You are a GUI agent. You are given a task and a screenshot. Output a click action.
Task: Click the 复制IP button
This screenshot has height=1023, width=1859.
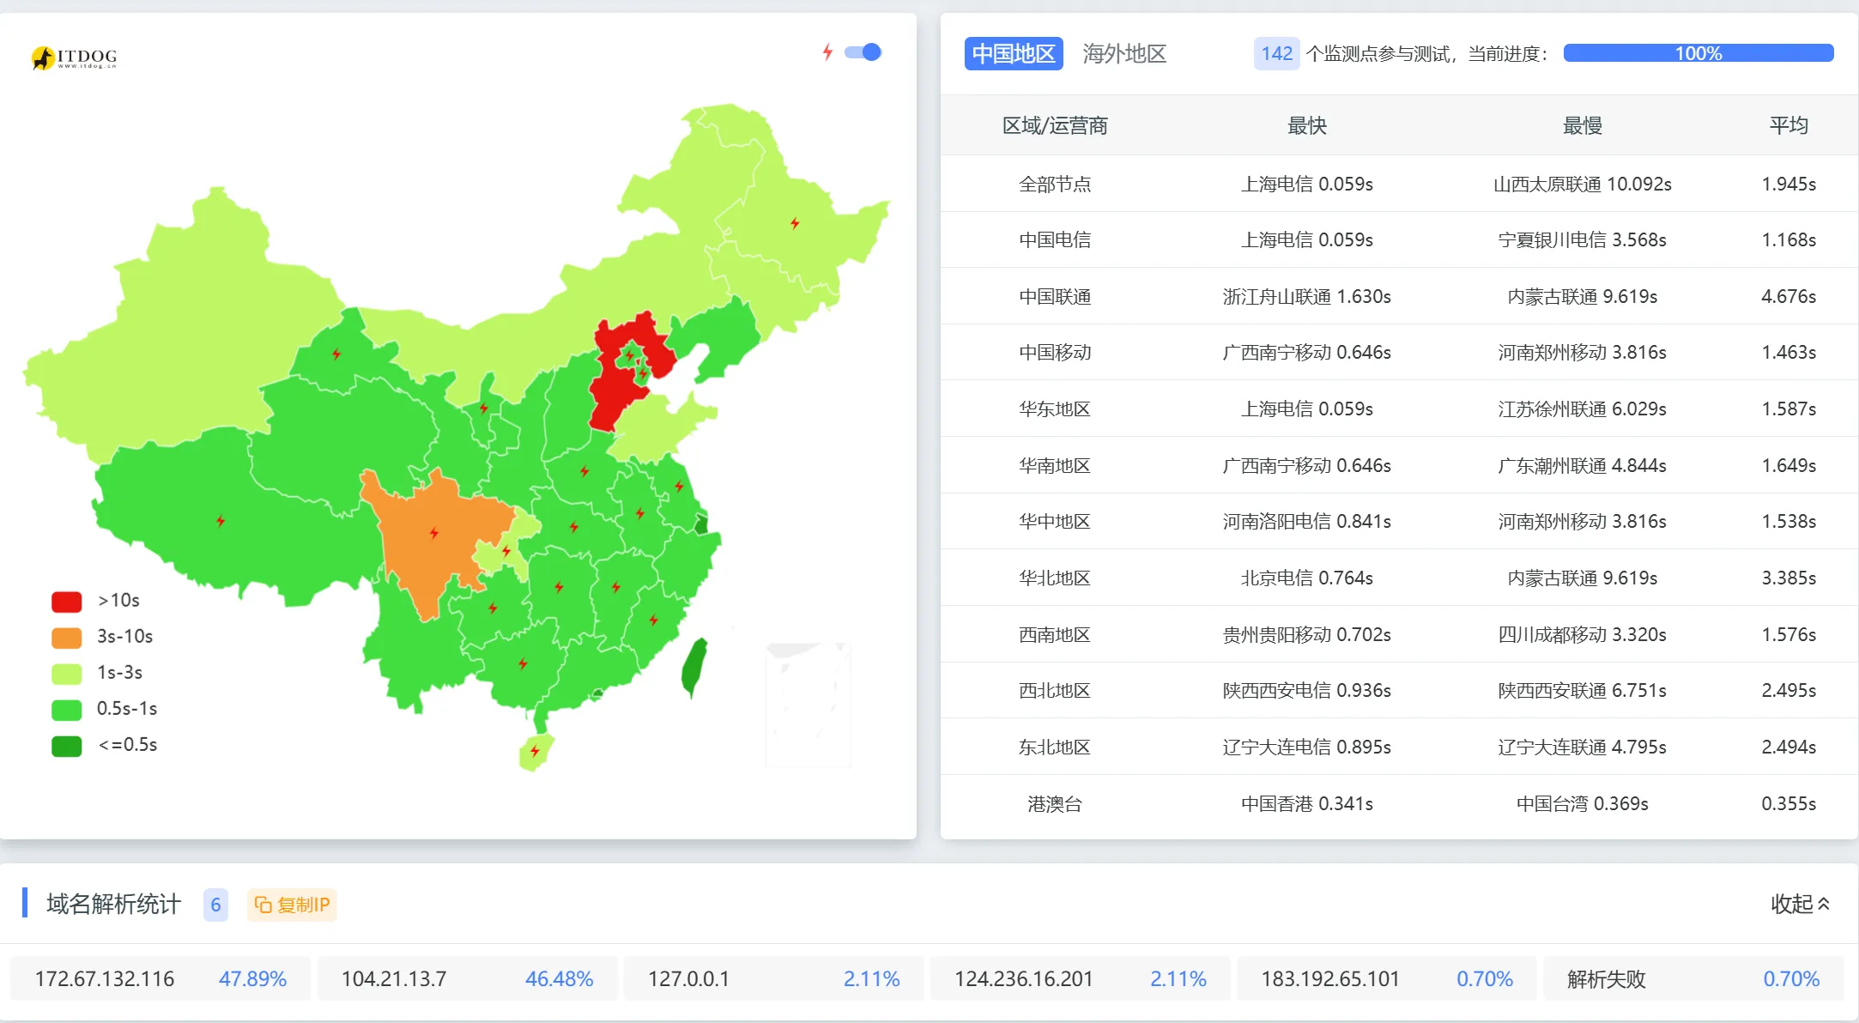(293, 905)
